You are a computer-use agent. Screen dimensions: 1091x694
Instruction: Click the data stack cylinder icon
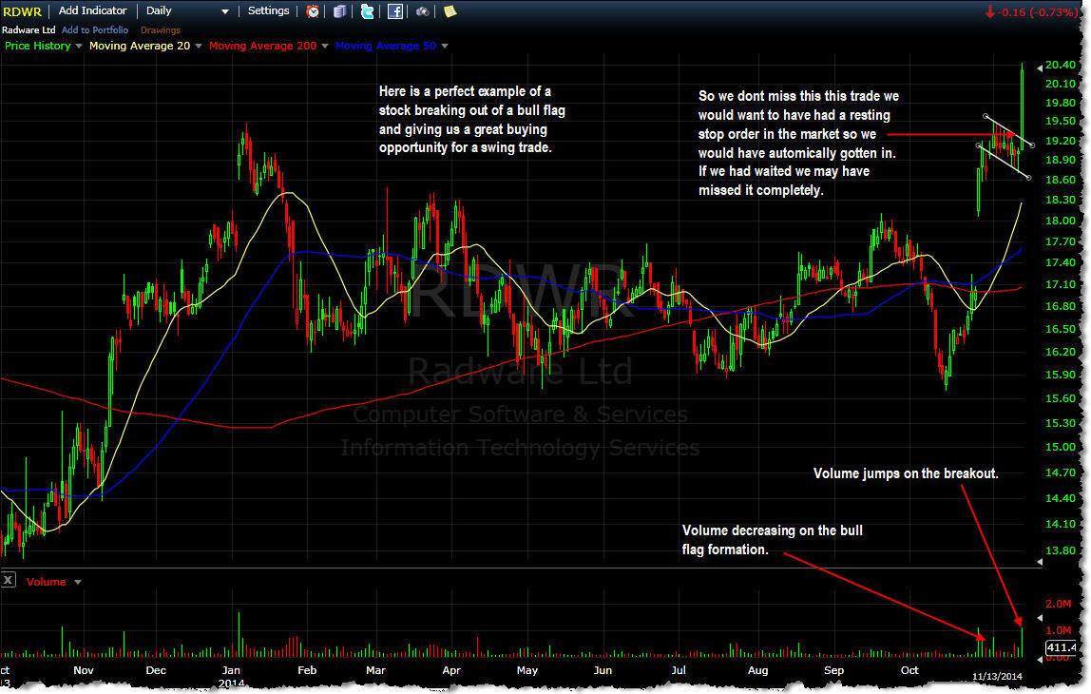tap(339, 11)
